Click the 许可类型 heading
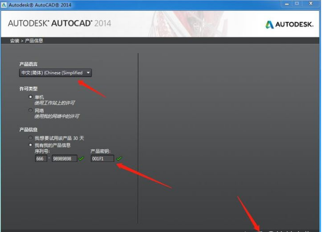Screen dimensions: 322x232 [28, 89]
